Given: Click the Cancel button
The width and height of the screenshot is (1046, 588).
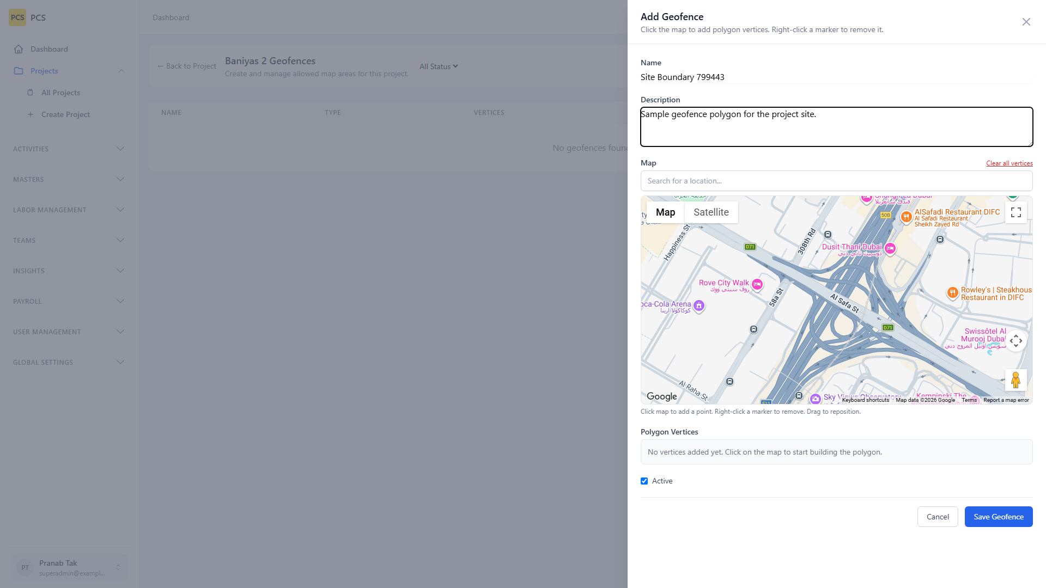Looking at the screenshot, I should [938, 517].
